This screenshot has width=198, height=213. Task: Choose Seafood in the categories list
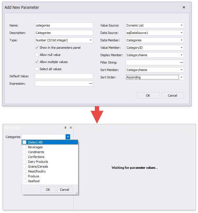pyautogui.click(x=25, y=181)
